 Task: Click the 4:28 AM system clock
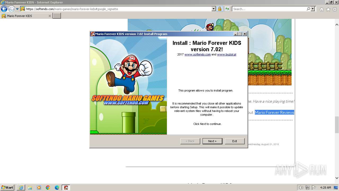click(325, 188)
